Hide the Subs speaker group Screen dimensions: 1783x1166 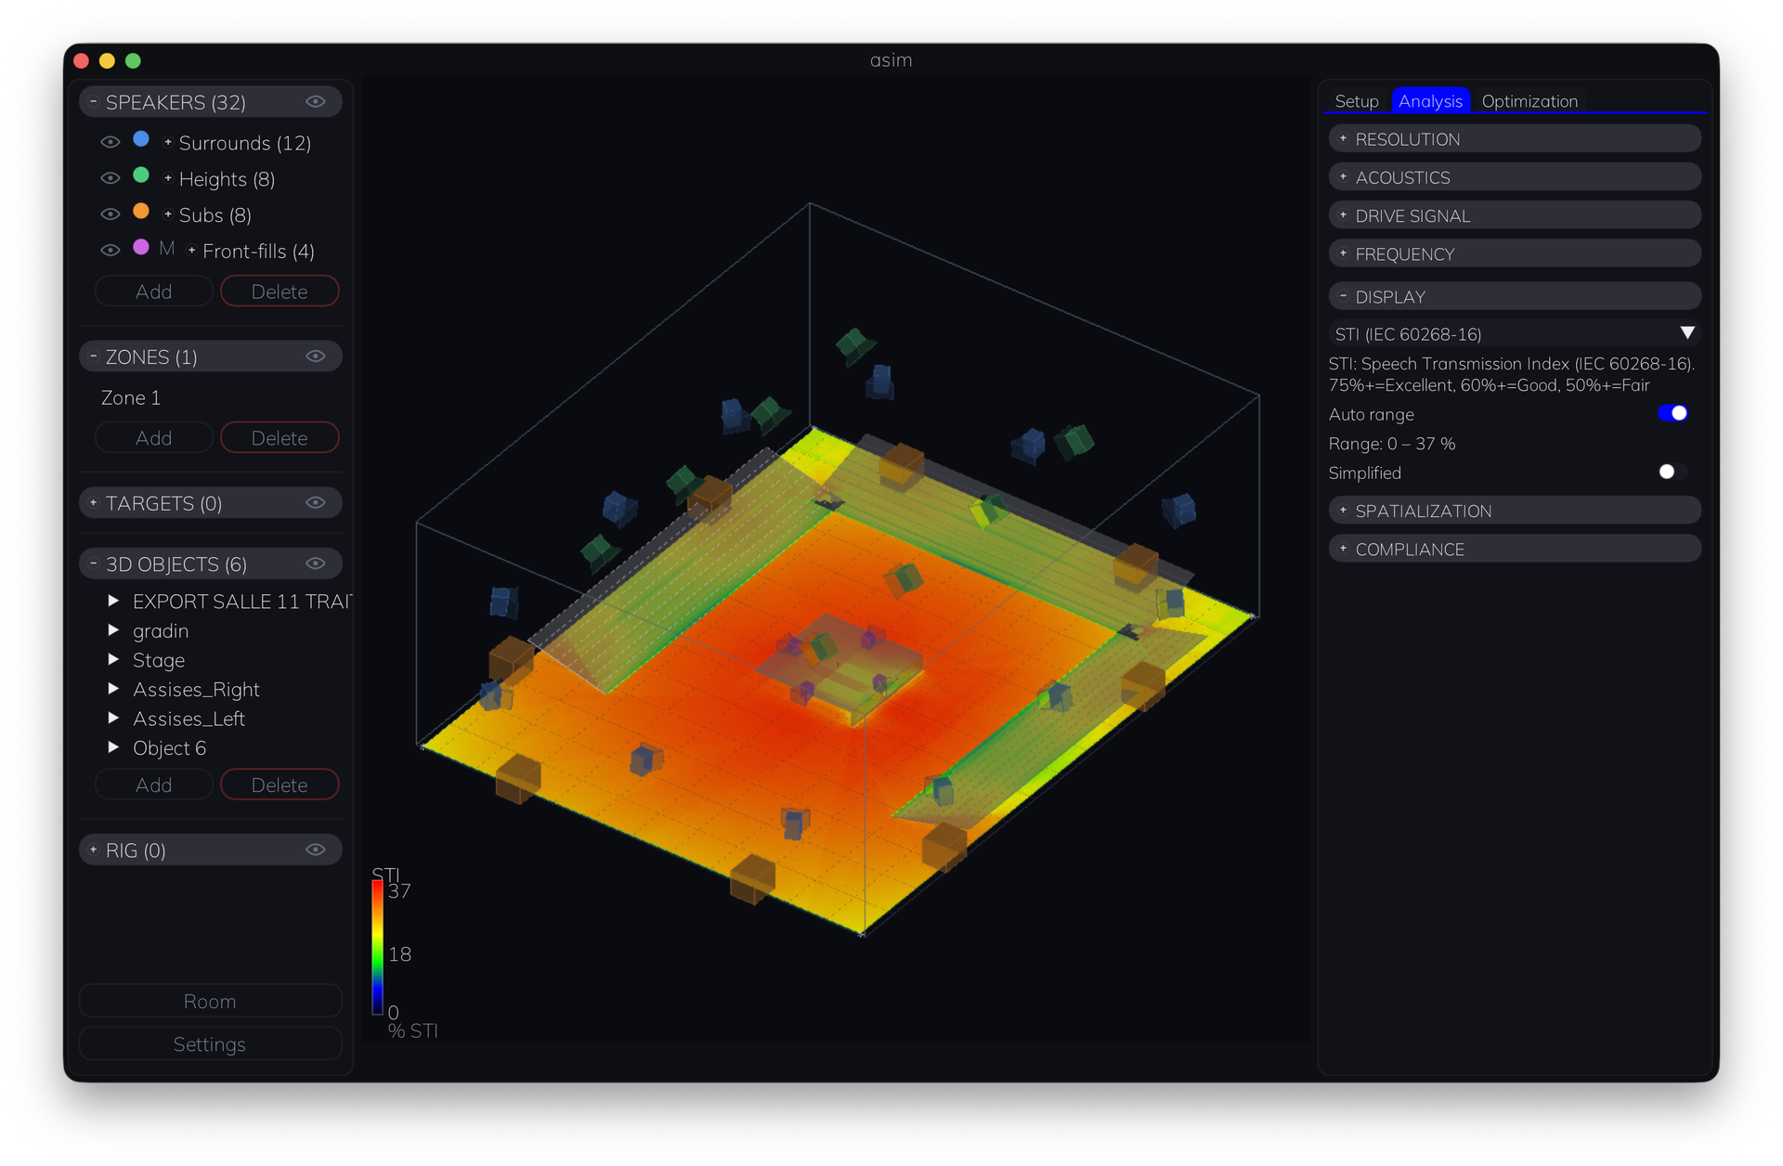coord(111,214)
